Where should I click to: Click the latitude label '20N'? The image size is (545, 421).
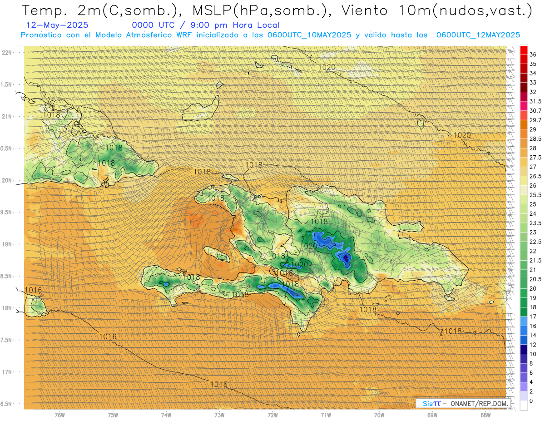tap(7, 180)
